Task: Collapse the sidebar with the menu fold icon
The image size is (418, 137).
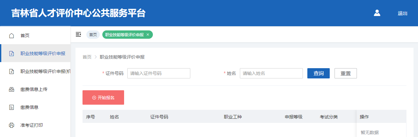Action: pos(78,34)
